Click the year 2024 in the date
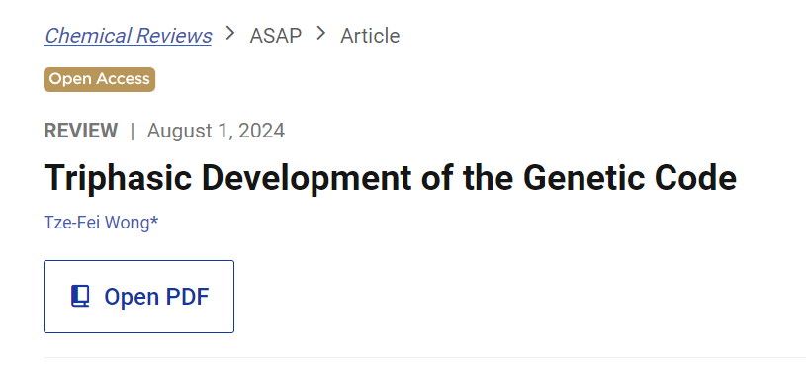Viewport: 806px width, 365px height. pyautogui.click(x=262, y=131)
